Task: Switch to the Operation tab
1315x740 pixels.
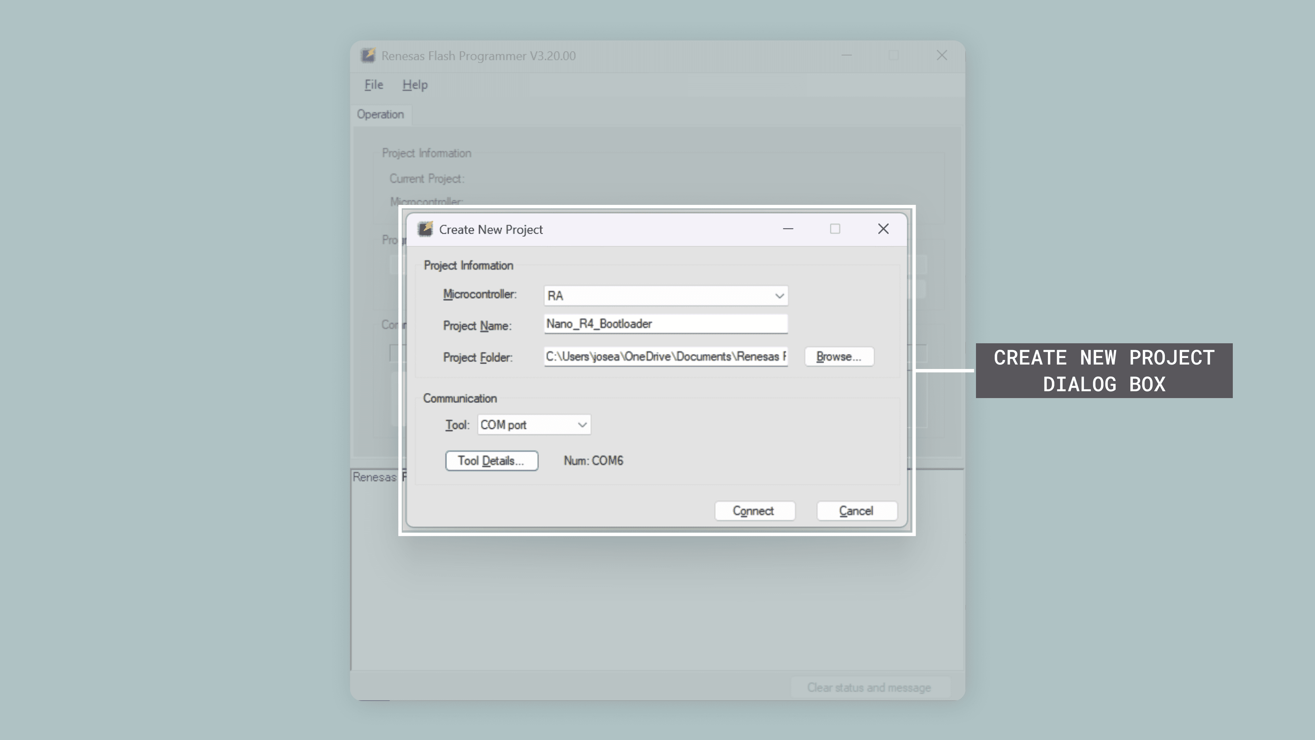Action: click(x=381, y=114)
